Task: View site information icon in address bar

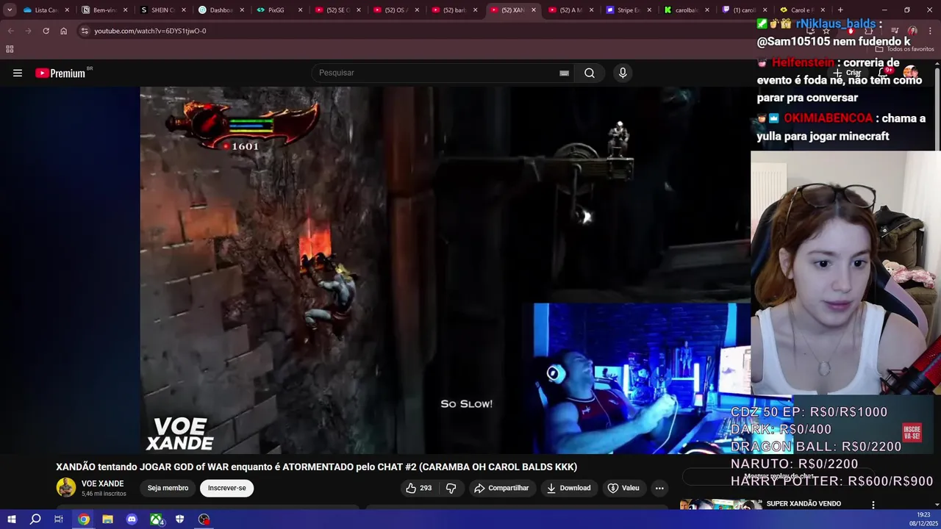Action: 85,31
